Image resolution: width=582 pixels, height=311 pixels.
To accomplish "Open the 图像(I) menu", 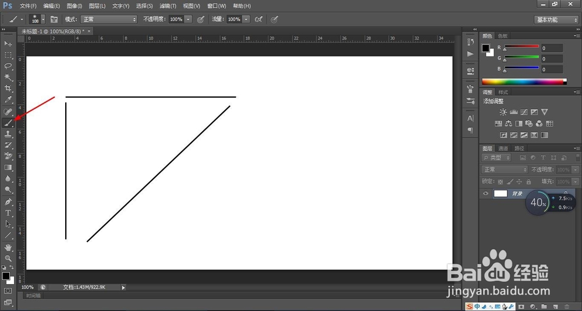I will tap(74, 6).
